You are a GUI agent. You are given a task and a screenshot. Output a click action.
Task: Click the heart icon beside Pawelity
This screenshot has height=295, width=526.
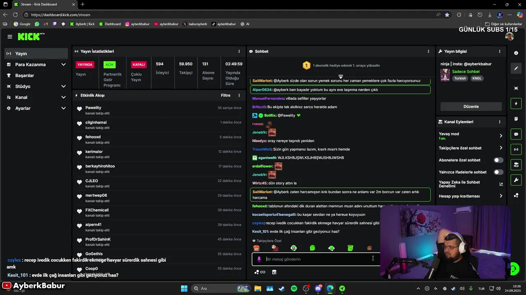(x=79, y=109)
